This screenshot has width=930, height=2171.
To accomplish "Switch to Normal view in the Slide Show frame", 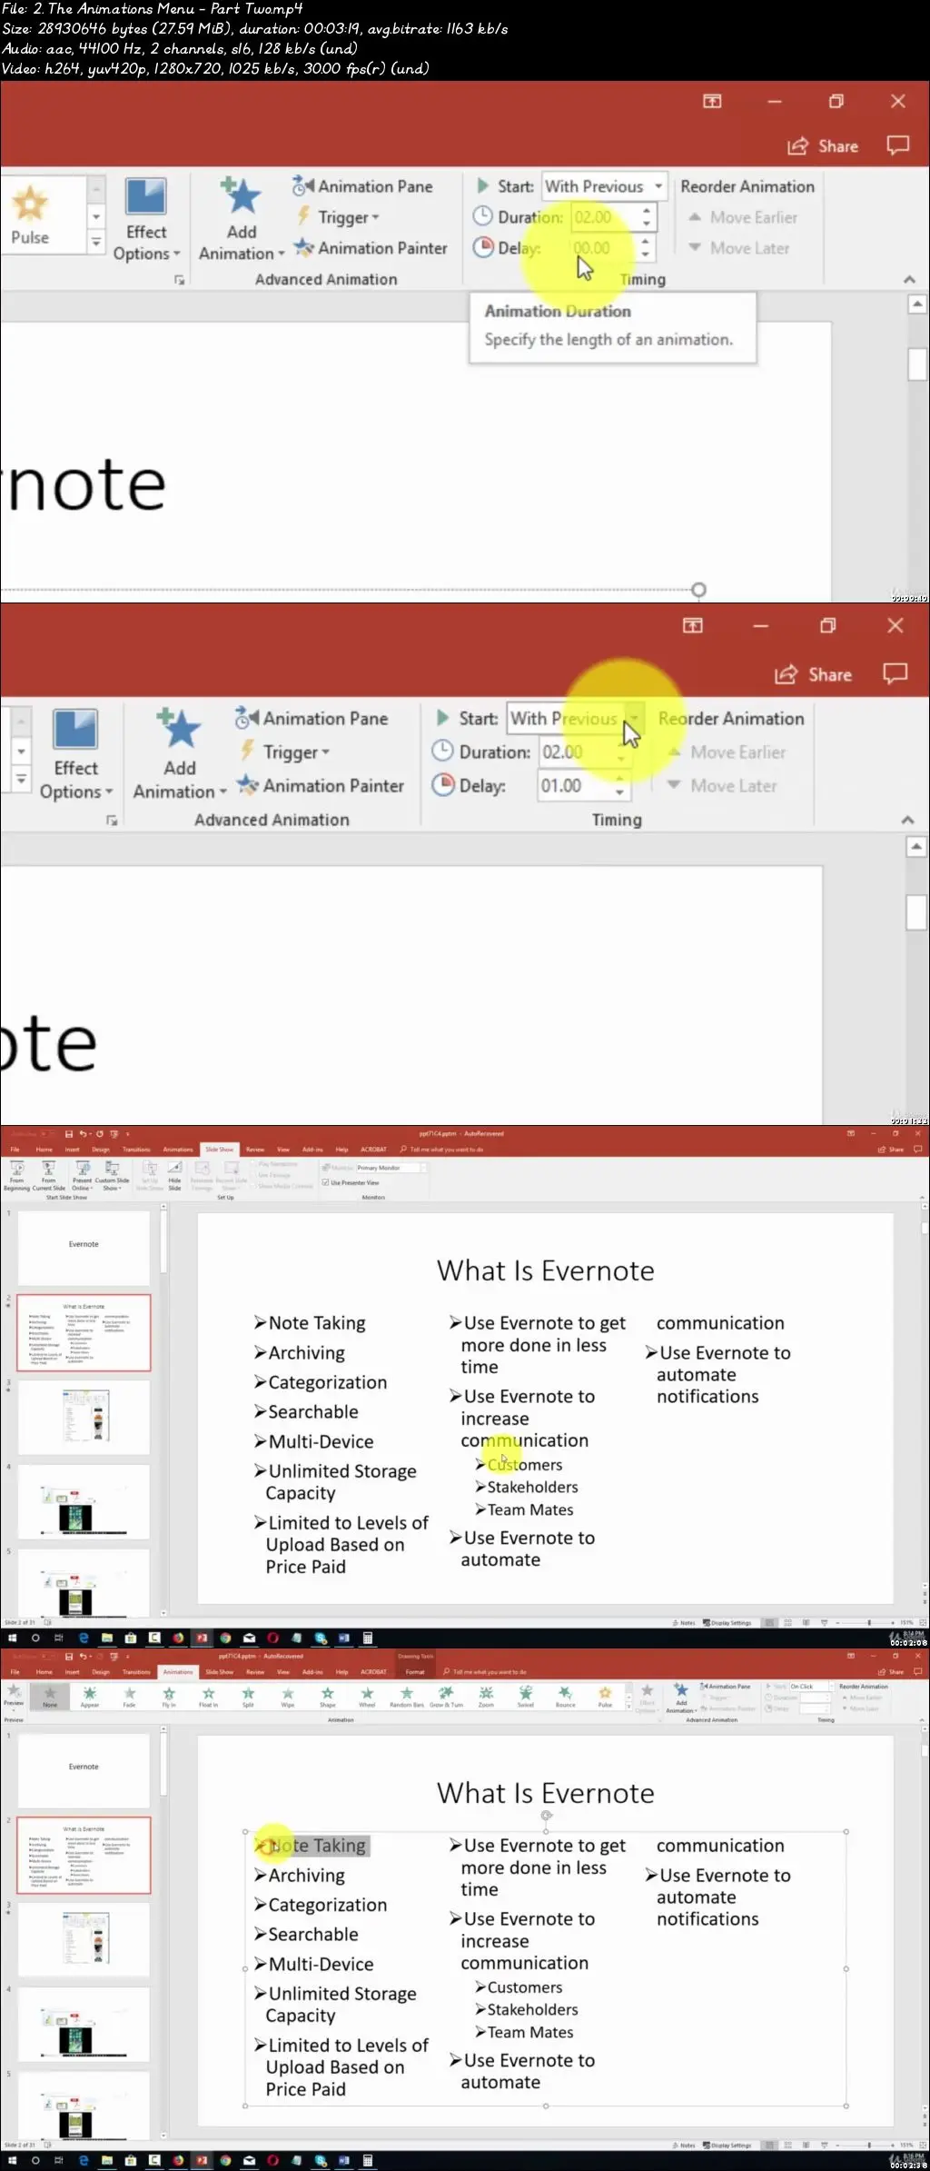I will pos(770,1623).
